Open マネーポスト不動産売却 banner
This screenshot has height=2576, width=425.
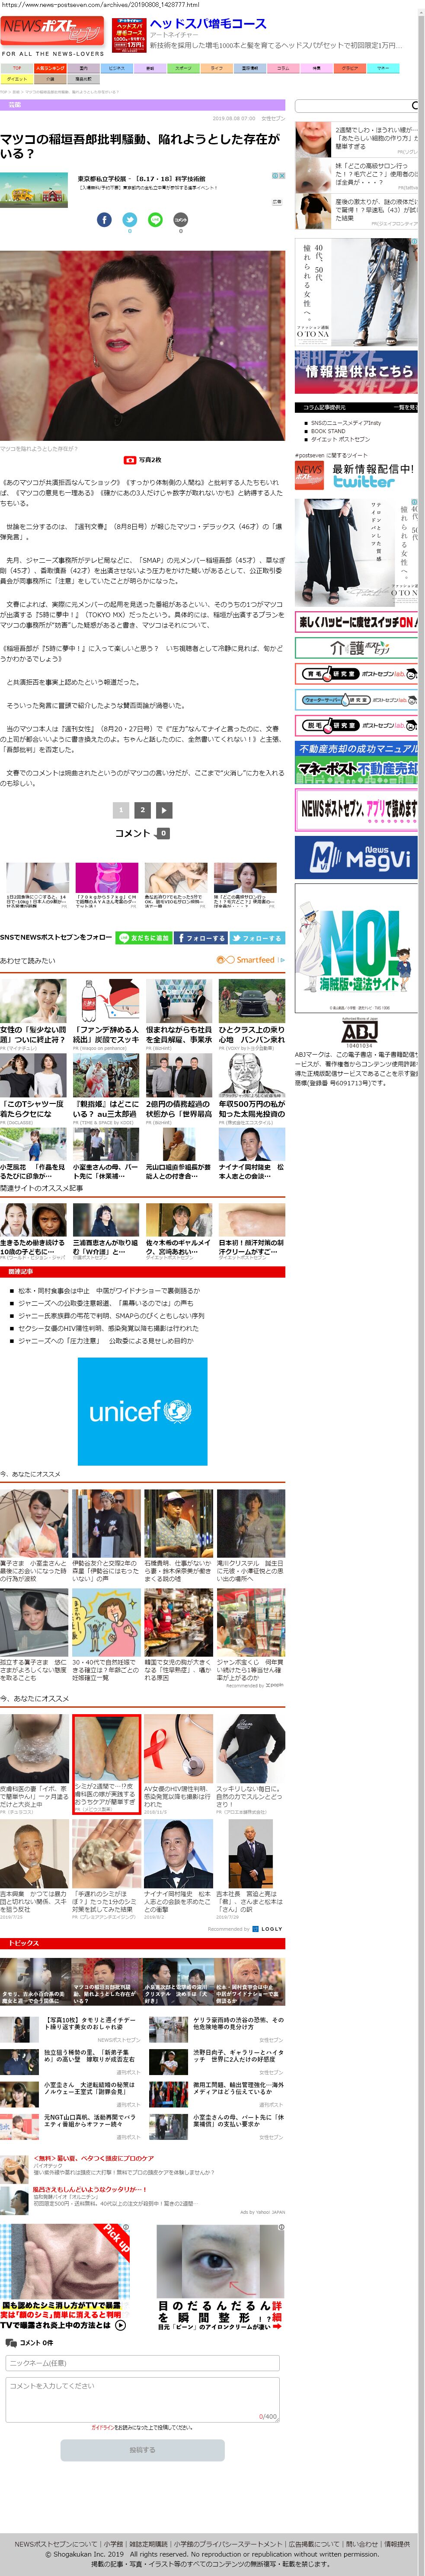point(356,761)
